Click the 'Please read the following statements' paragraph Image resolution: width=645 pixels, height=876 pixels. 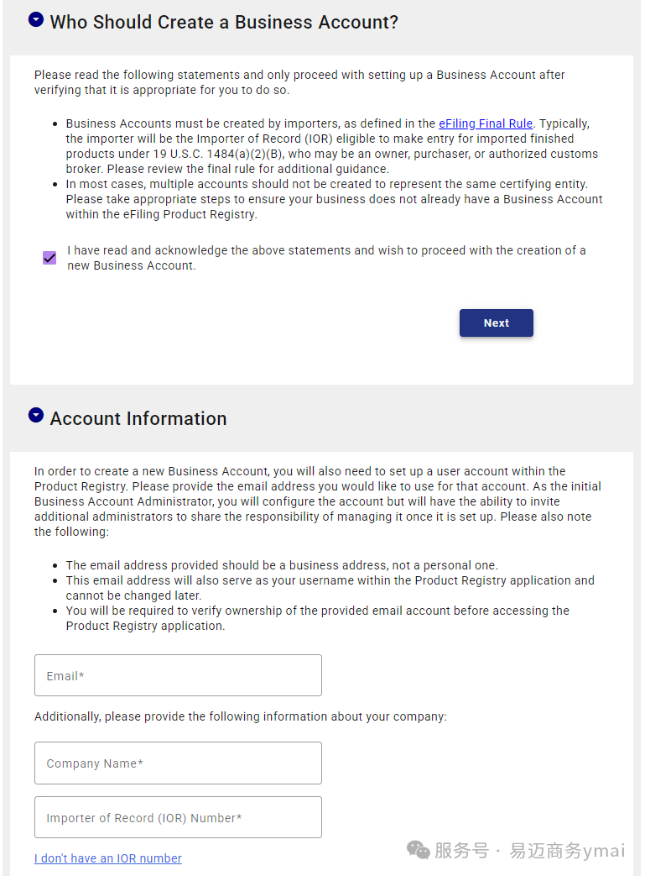299,82
